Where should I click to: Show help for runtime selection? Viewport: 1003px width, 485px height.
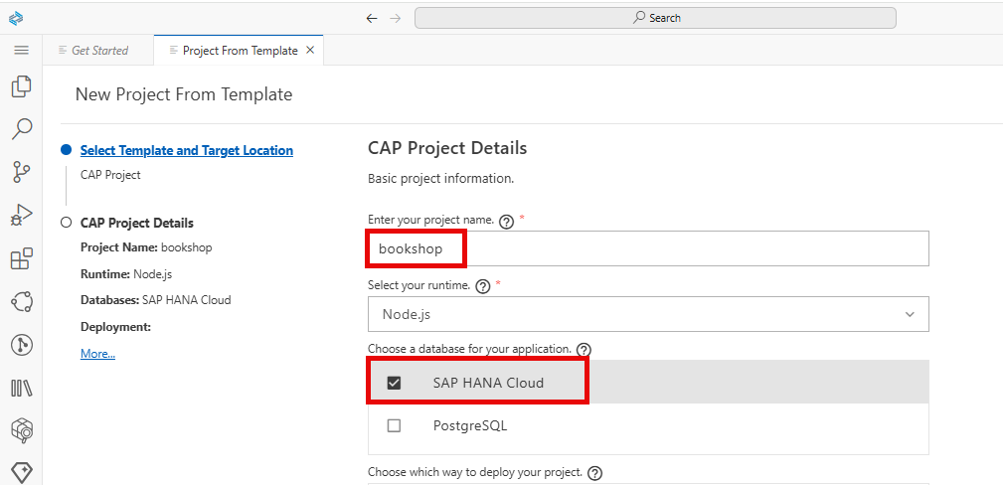tap(483, 286)
